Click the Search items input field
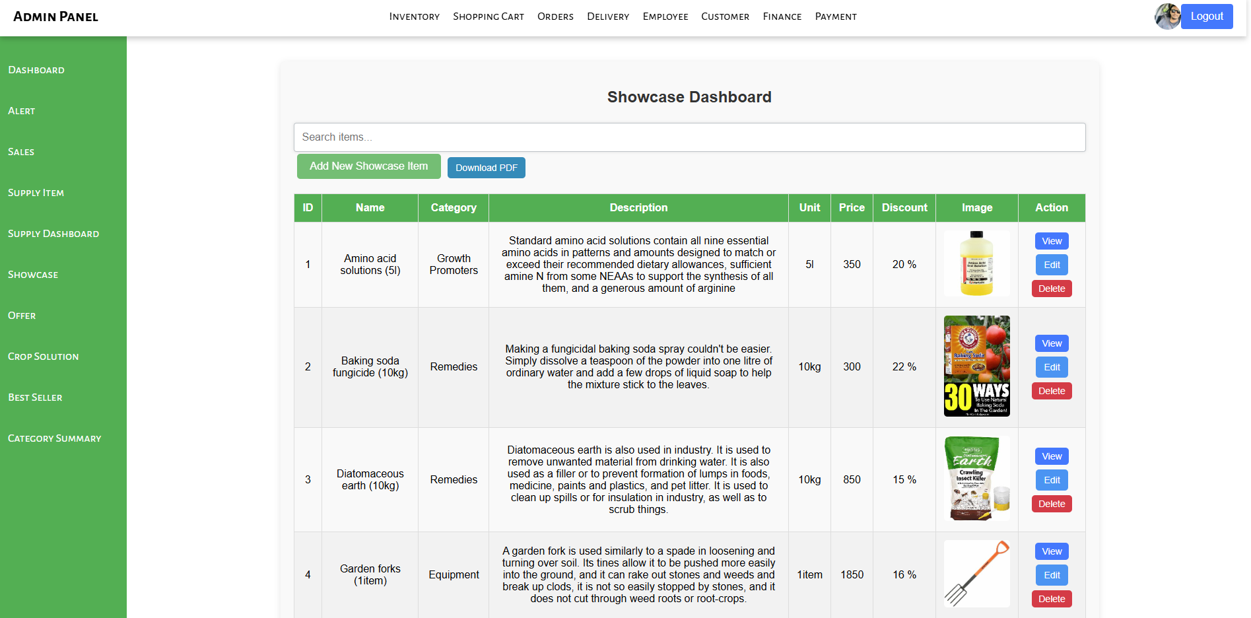This screenshot has width=1251, height=618. (689, 137)
